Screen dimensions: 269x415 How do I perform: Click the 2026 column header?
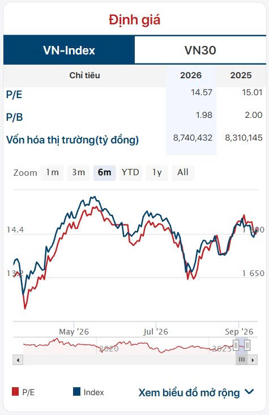point(191,75)
